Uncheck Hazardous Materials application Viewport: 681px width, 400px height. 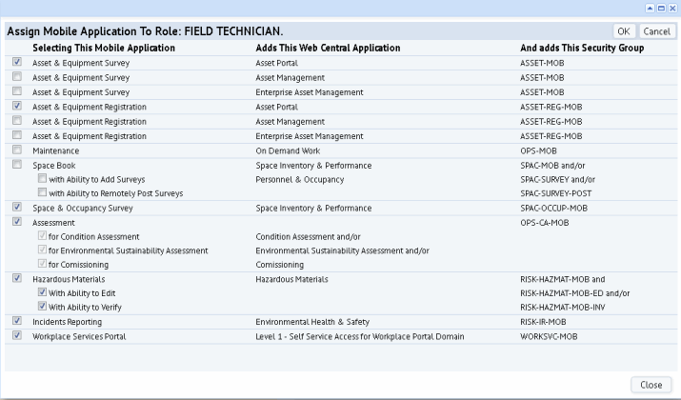(x=17, y=279)
